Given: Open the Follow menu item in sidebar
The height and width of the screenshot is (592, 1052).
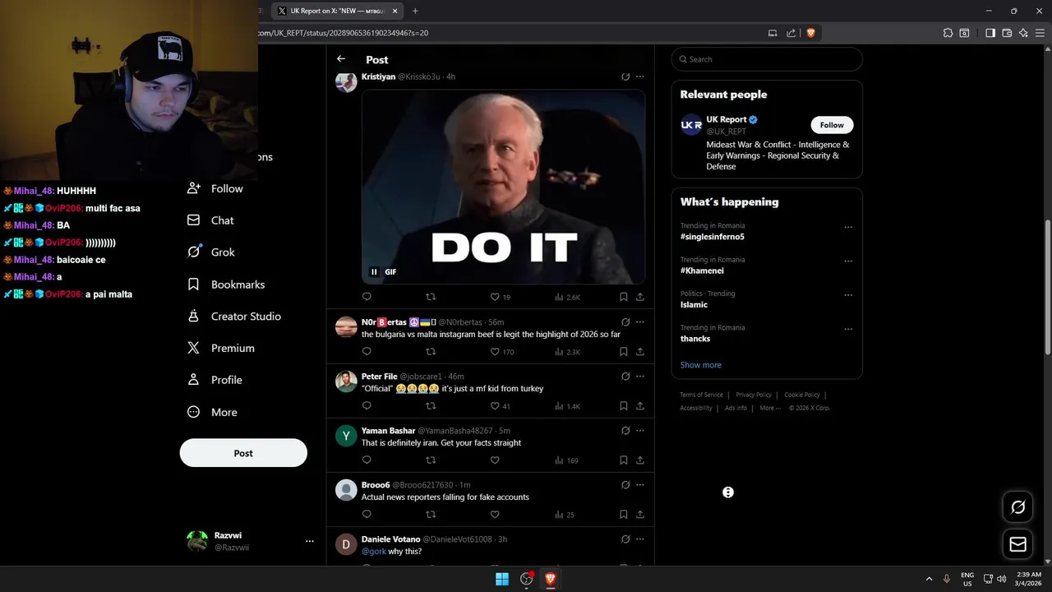Looking at the screenshot, I should click(215, 188).
